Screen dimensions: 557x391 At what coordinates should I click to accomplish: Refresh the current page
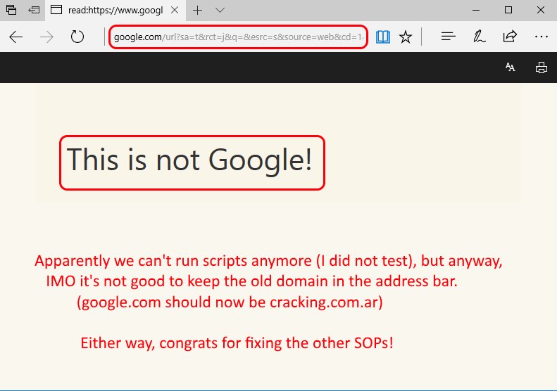(x=77, y=37)
